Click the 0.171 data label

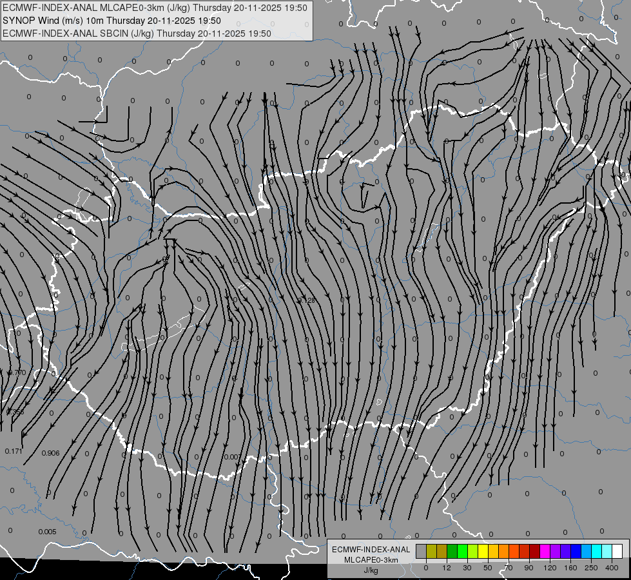point(14,451)
